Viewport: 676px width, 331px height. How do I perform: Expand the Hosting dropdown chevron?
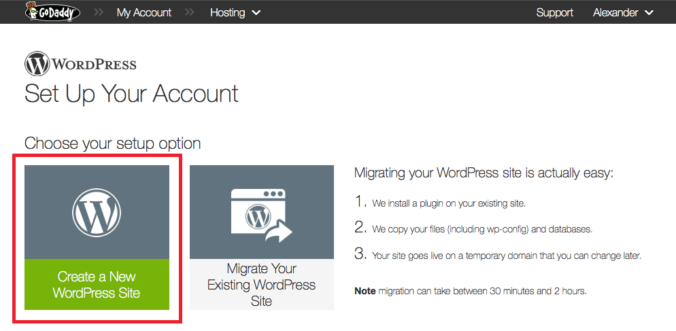tap(256, 13)
